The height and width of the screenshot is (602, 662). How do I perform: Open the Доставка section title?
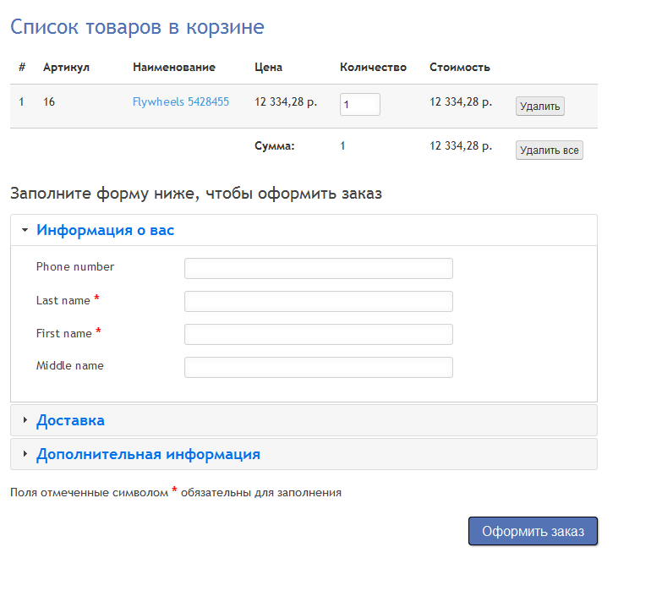click(70, 420)
